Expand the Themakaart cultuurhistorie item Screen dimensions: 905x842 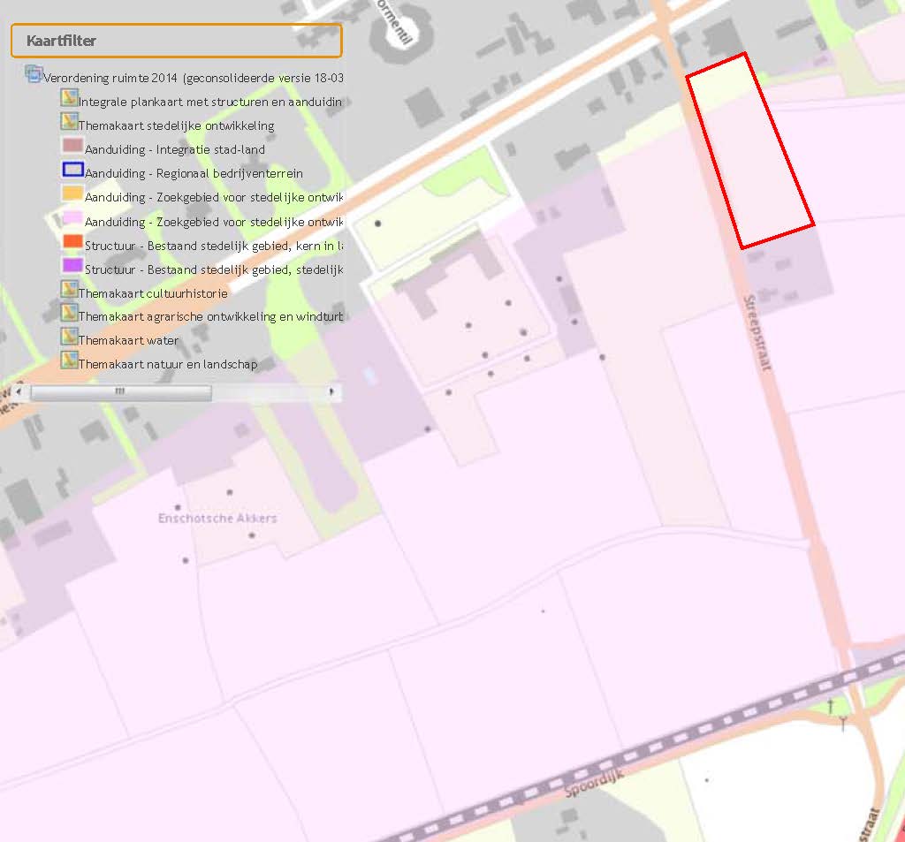point(153,293)
